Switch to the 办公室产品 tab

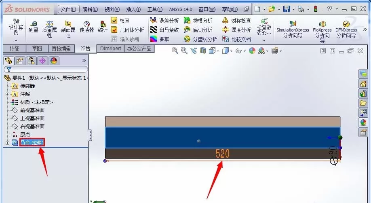pos(139,48)
